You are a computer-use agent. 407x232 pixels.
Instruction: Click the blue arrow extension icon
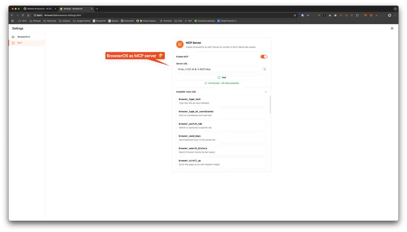(308, 15)
